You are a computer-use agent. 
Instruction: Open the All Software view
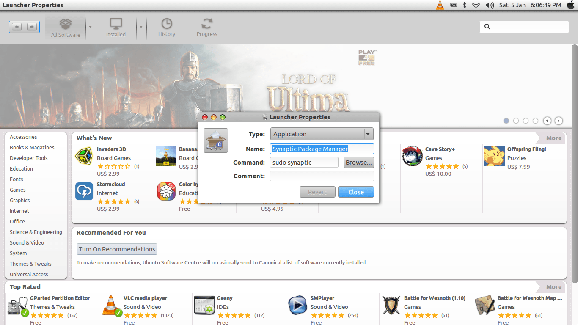[66, 28]
